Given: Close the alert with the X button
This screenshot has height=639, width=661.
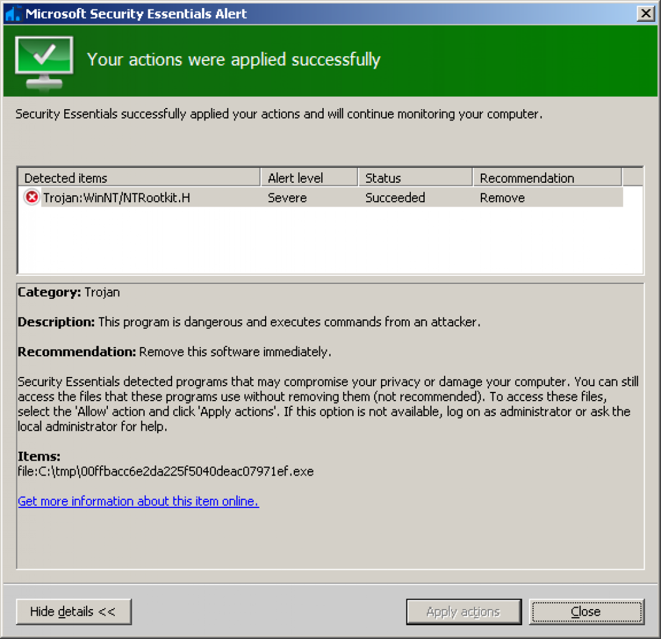Looking at the screenshot, I should pos(645,14).
